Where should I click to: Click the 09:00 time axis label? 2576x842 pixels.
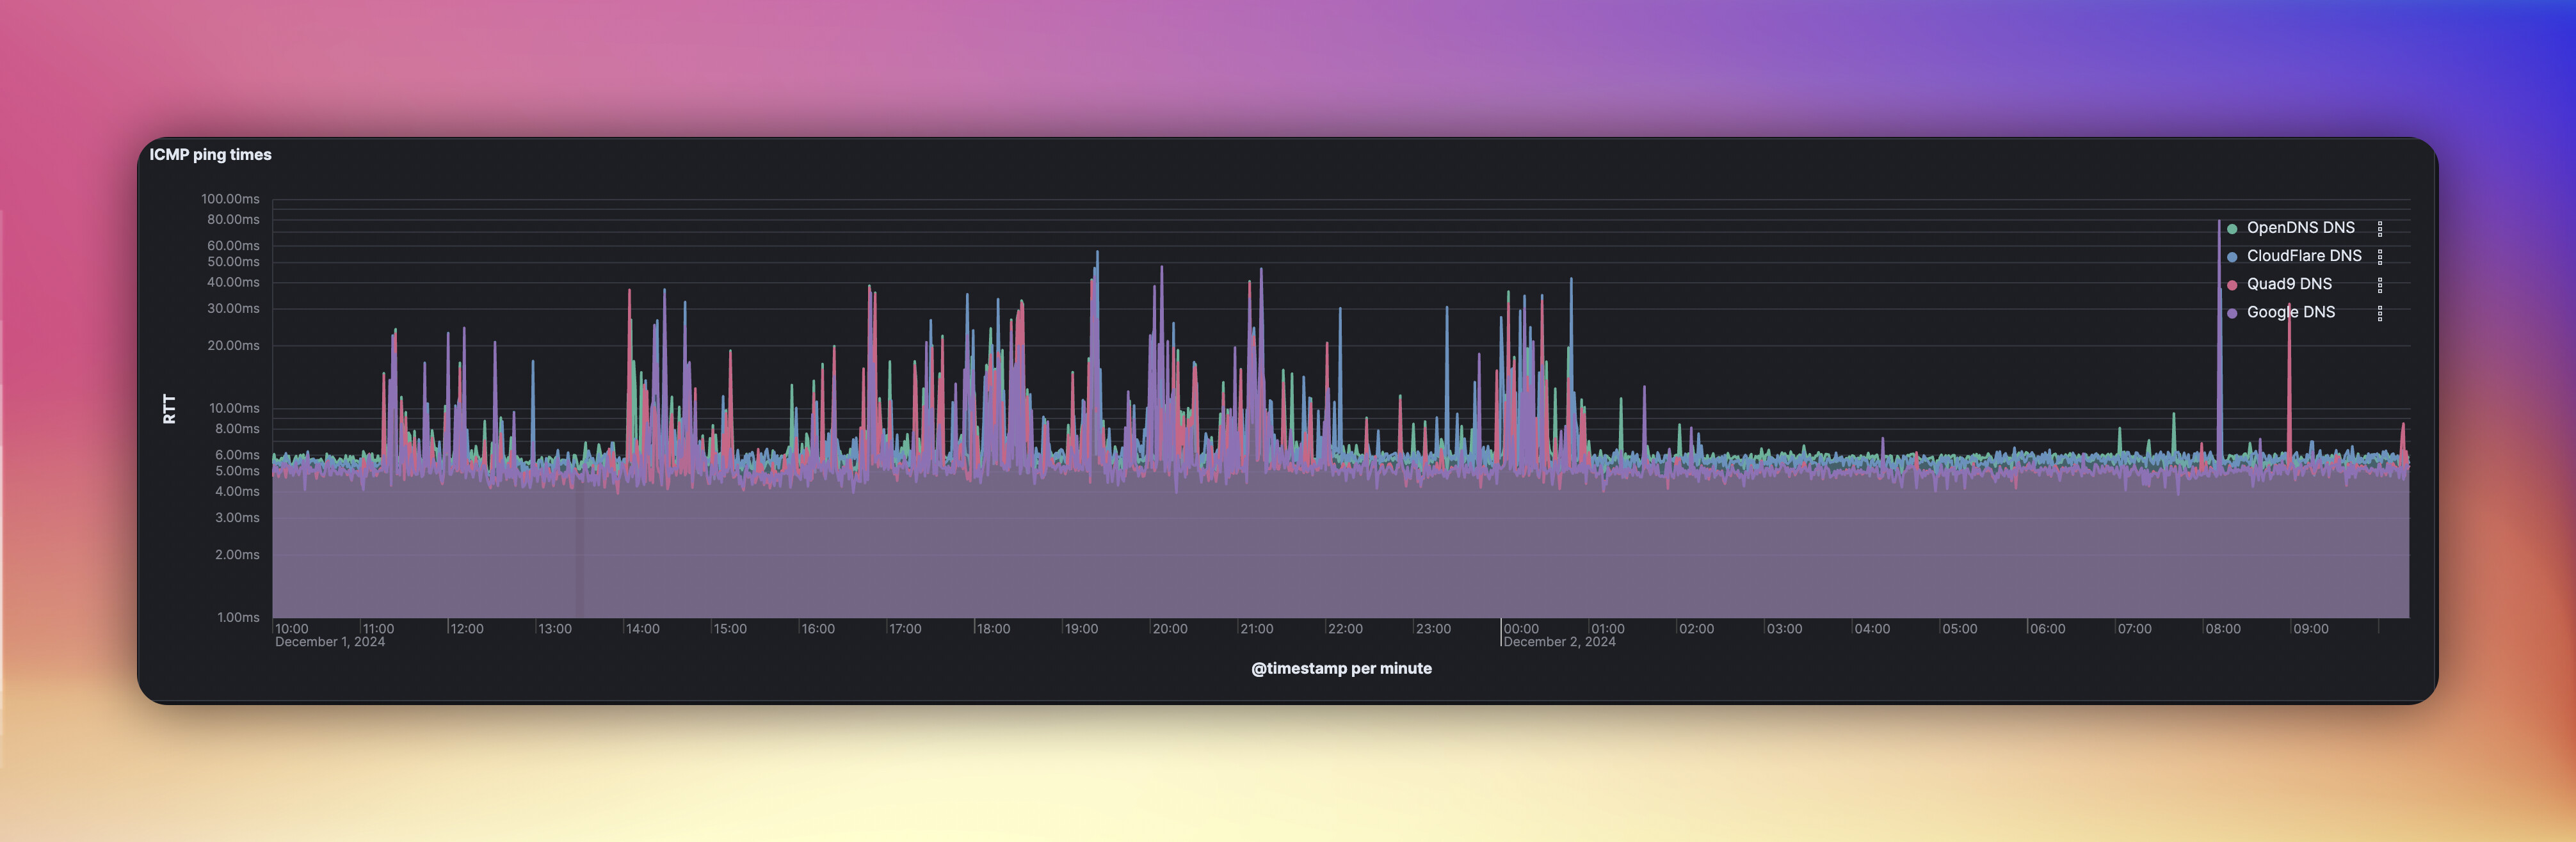coord(2311,629)
